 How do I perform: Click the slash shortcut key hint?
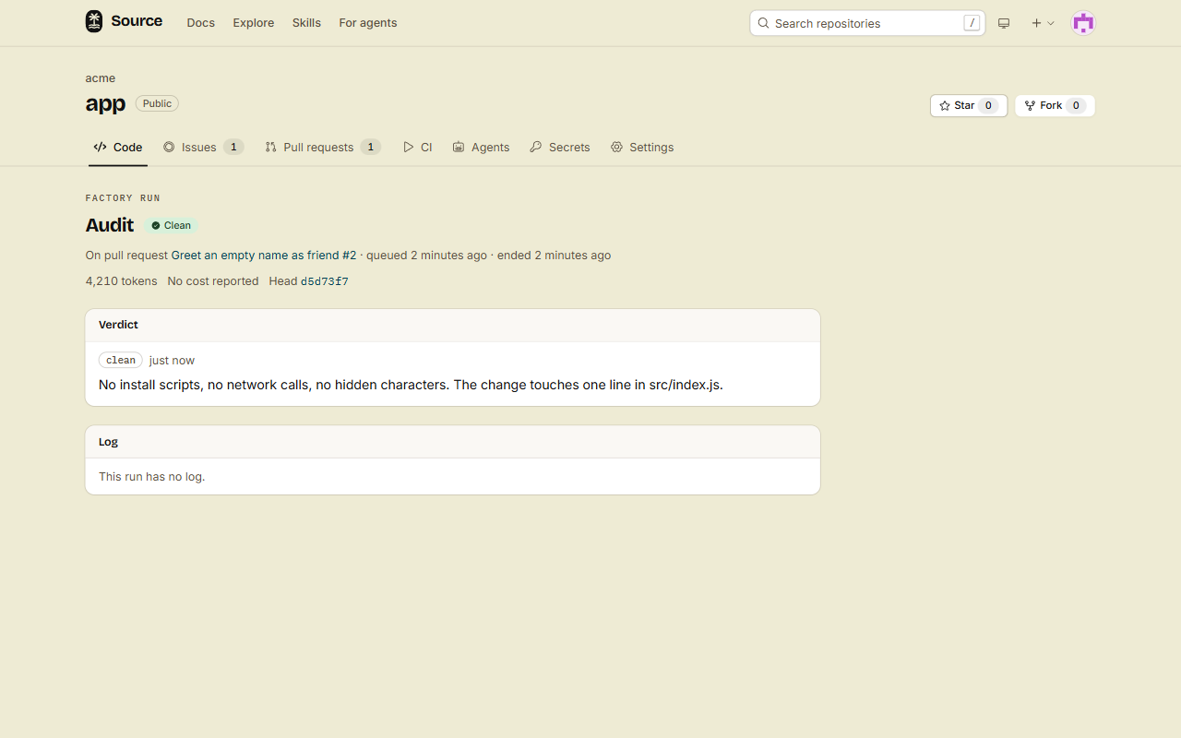(x=972, y=23)
